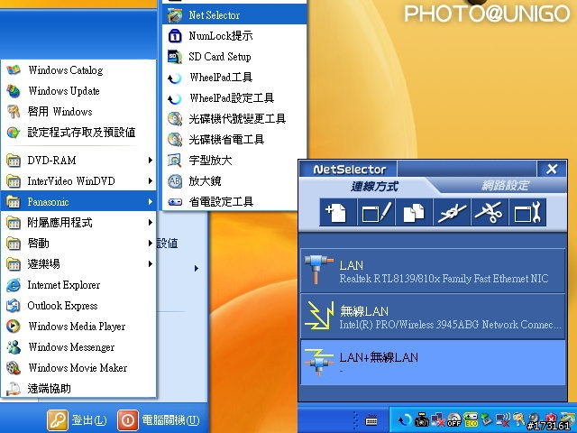Select 無線LAN Intel wireless profile
The image size is (577, 433).
(x=433, y=317)
